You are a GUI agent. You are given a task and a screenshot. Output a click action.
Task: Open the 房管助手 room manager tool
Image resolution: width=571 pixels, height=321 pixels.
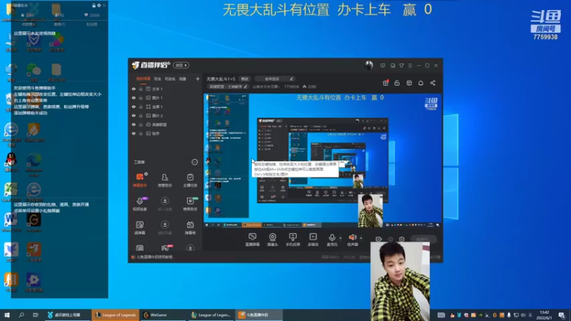pyautogui.click(x=165, y=180)
